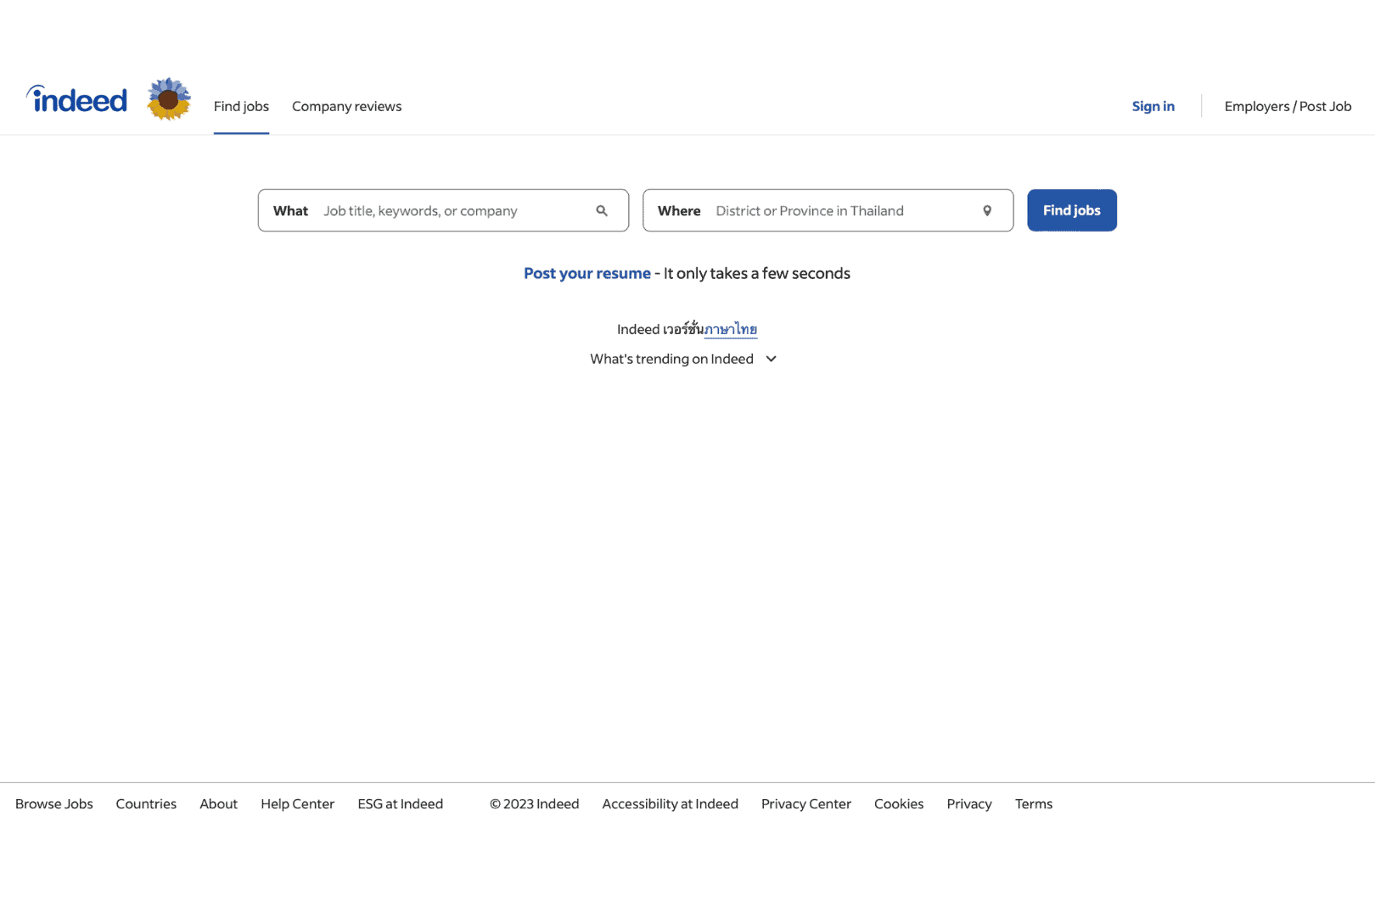Click the sunflower icon beside the logo
The height and width of the screenshot is (916, 1375).
pos(169,99)
